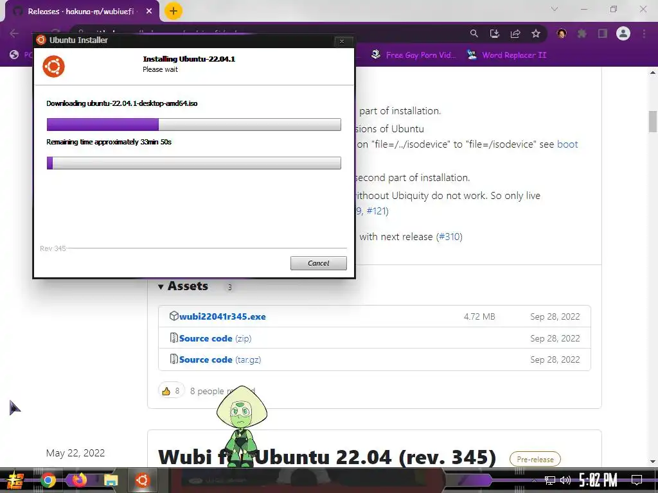Open the avatar extension icon in toolbar
Screen dimensions: 658x493
pos(562,33)
